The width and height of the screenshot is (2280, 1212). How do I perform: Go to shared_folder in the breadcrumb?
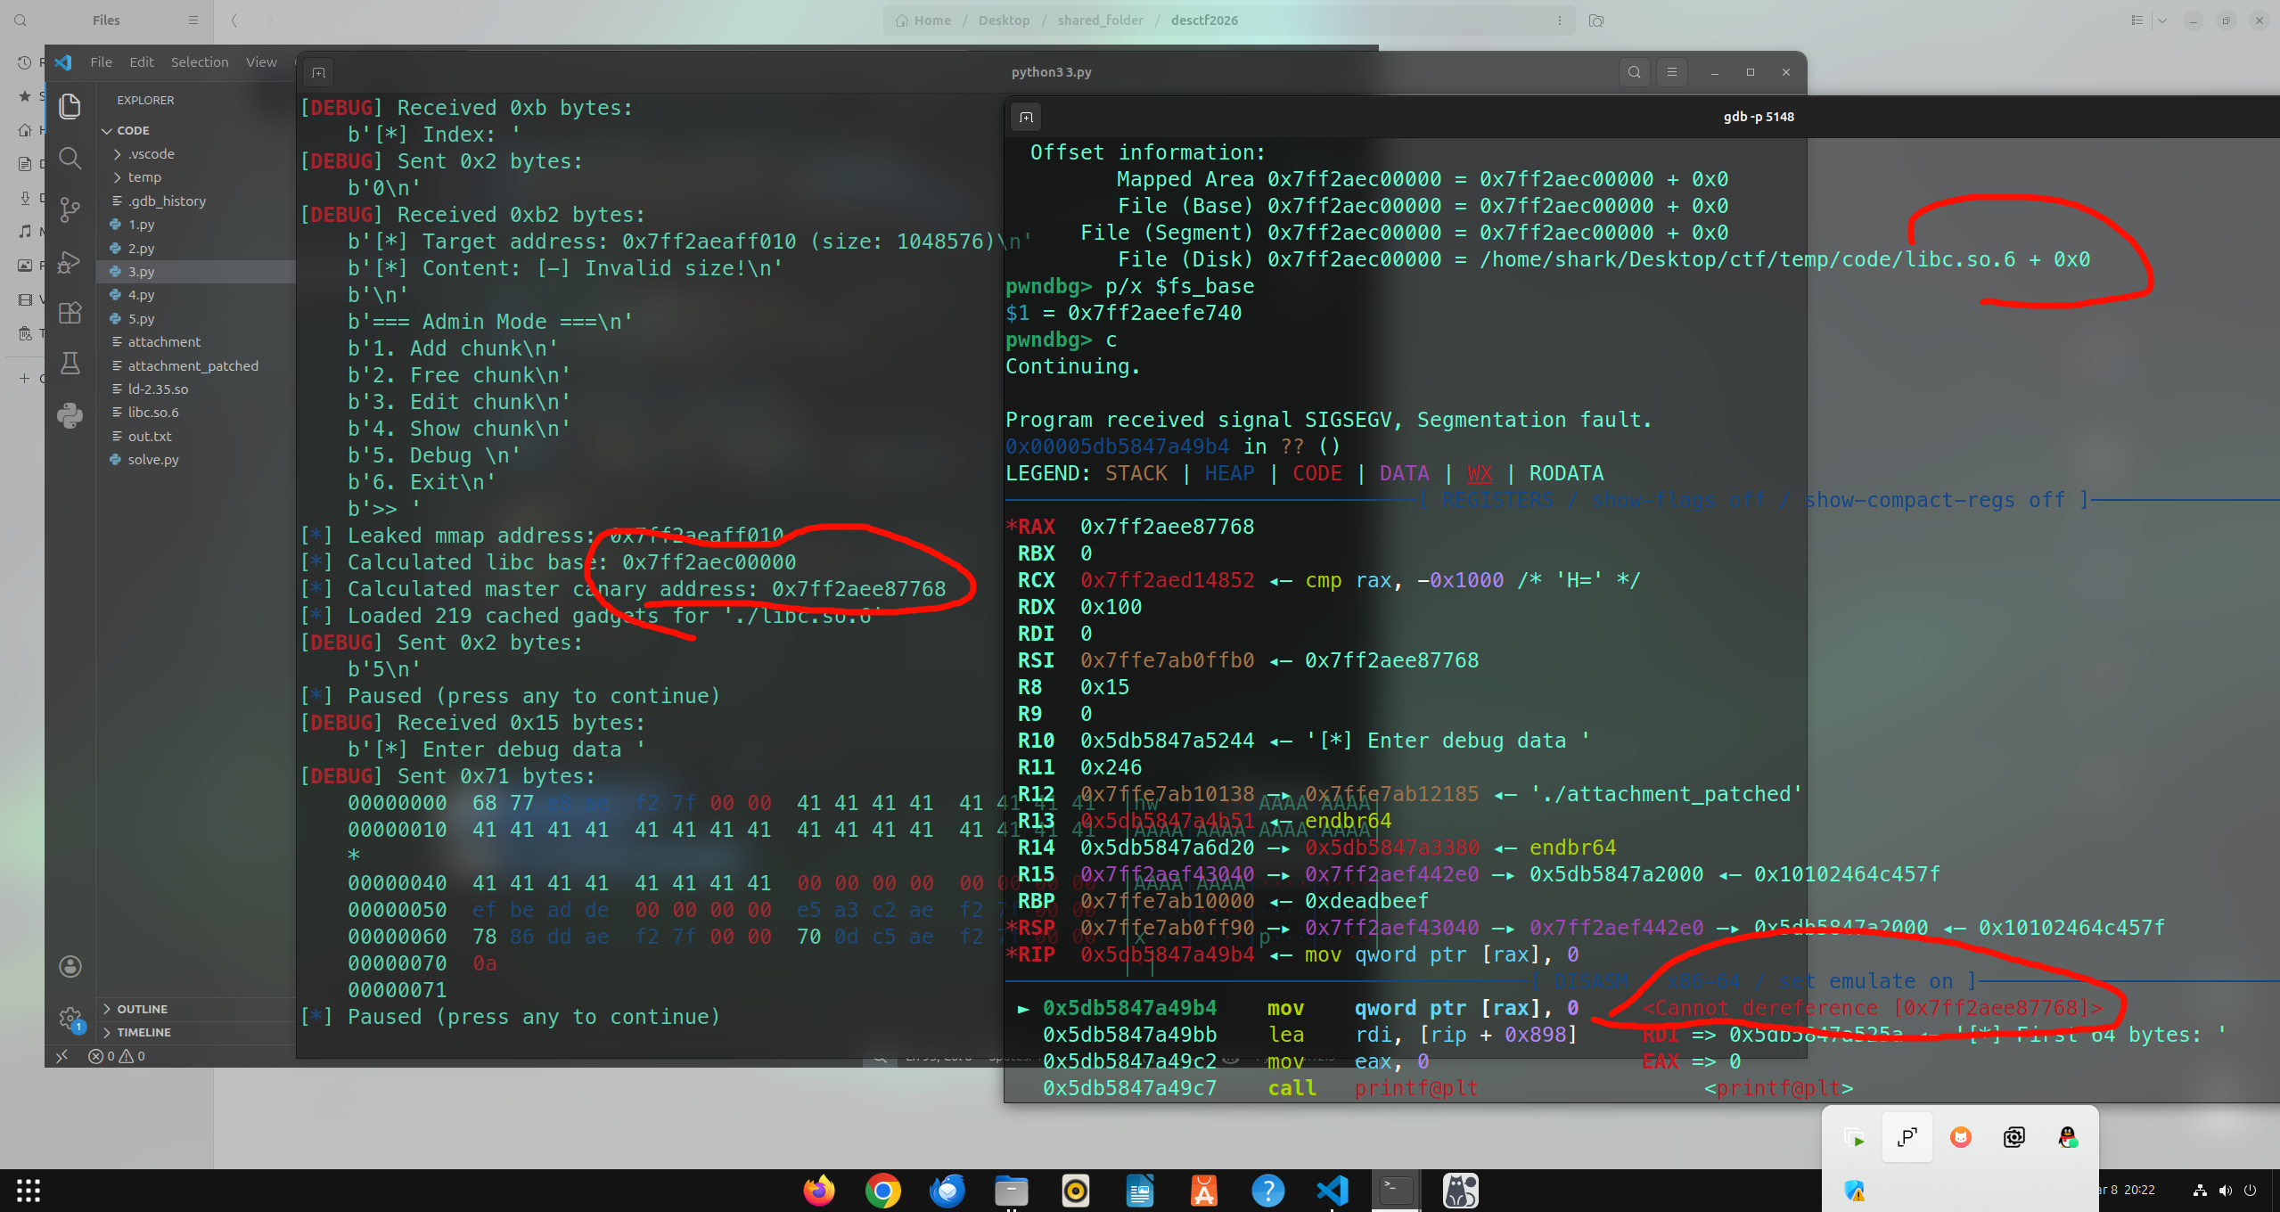[x=1100, y=20]
